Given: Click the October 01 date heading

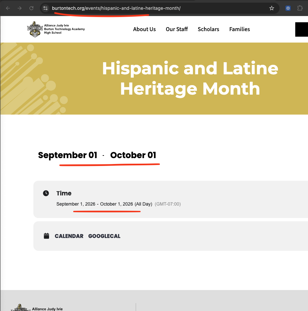Looking at the screenshot, I should (133, 155).
